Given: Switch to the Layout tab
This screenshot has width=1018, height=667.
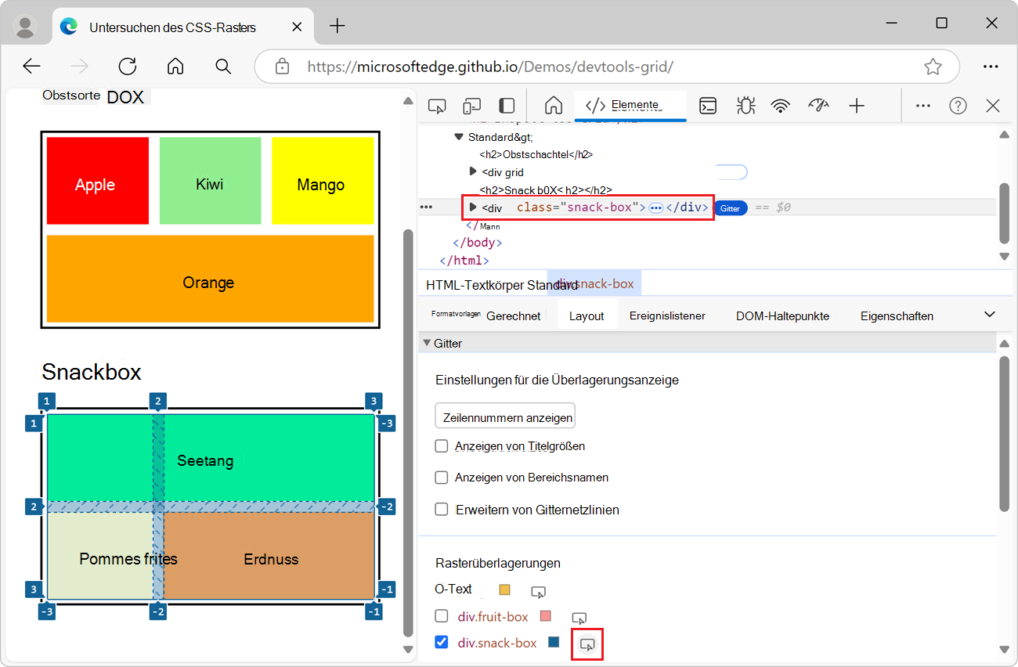Looking at the screenshot, I should [x=586, y=315].
